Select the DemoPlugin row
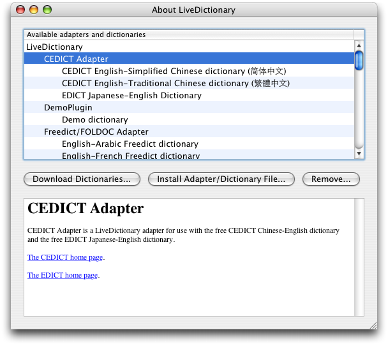The image size is (388, 344). pos(189,107)
